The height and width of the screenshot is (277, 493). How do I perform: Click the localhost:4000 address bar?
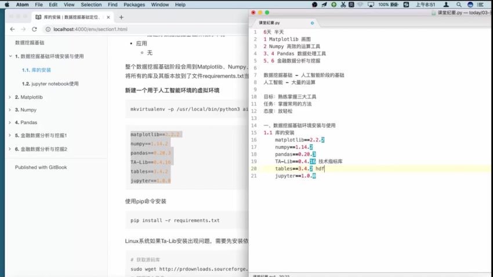(146, 29)
